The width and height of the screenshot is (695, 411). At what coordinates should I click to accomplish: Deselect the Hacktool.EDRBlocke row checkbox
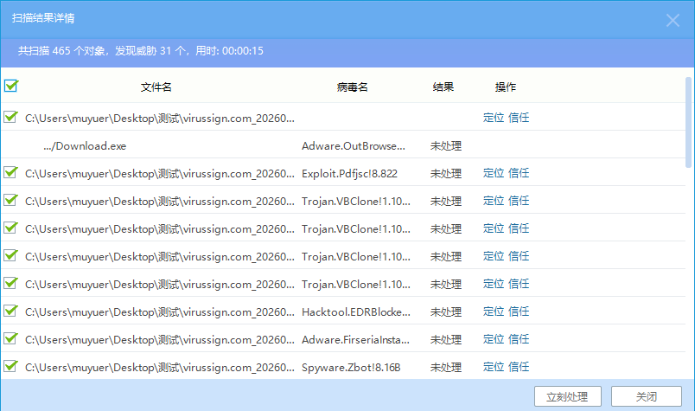[x=11, y=311]
